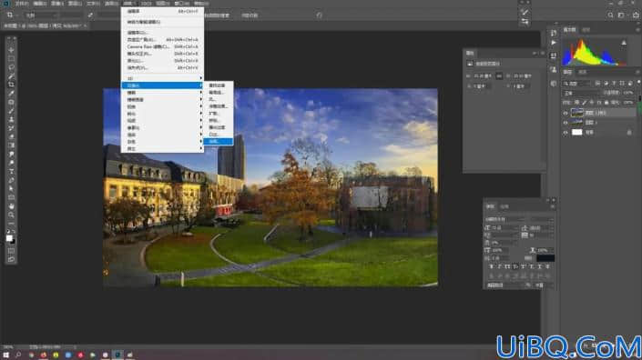The width and height of the screenshot is (642, 360).
Task: Open the Image menu in the menu bar
Action: coord(57,4)
